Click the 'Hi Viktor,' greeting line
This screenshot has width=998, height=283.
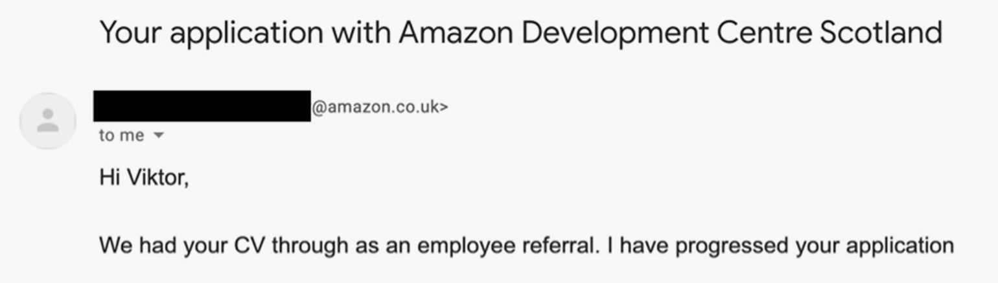pos(144,177)
